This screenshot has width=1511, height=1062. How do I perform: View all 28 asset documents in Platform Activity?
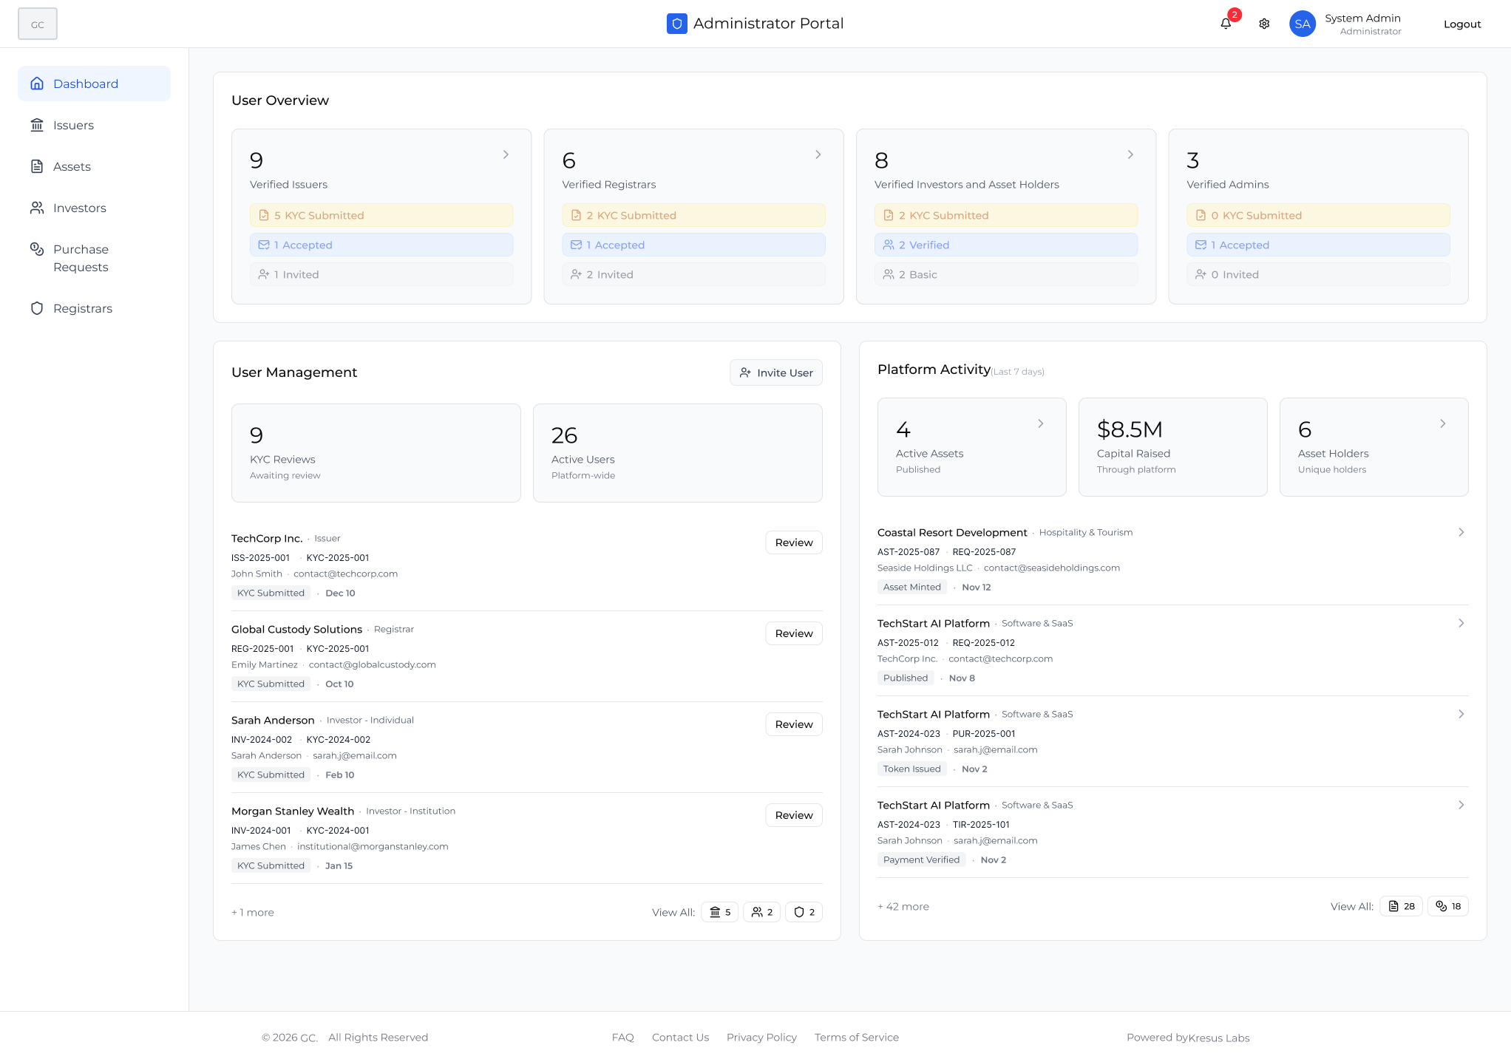point(1401,906)
